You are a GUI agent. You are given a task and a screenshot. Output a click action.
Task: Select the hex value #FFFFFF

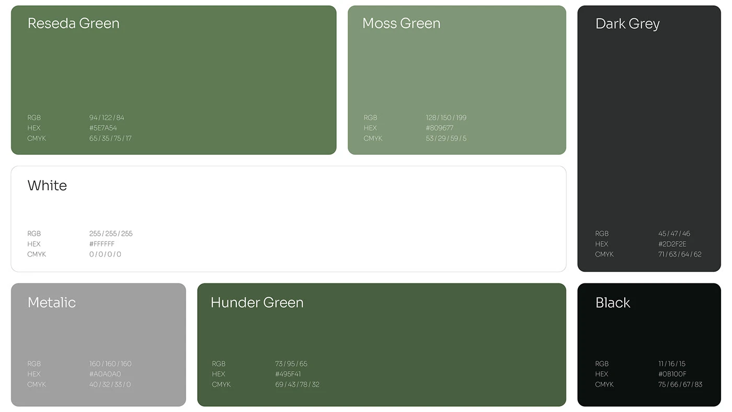pos(102,244)
